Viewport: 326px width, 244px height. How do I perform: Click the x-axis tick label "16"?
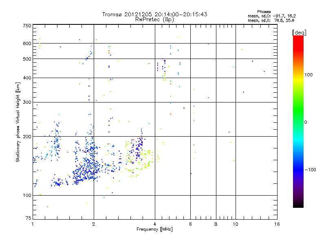point(277,224)
